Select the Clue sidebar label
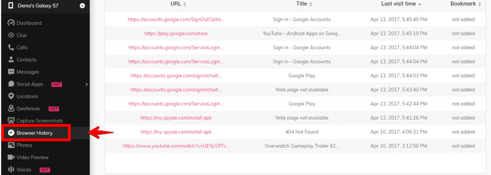Image resolution: width=491 pixels, height=175 pixels. (22, 35)
